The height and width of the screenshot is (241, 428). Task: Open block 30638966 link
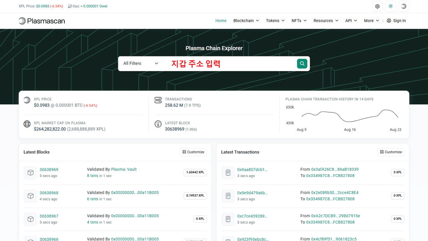49,239
